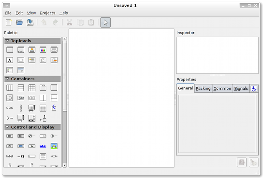This screenshot has width=263, height=178.
Task: Select the OK button widget in palette
Action: click(10, 136)
